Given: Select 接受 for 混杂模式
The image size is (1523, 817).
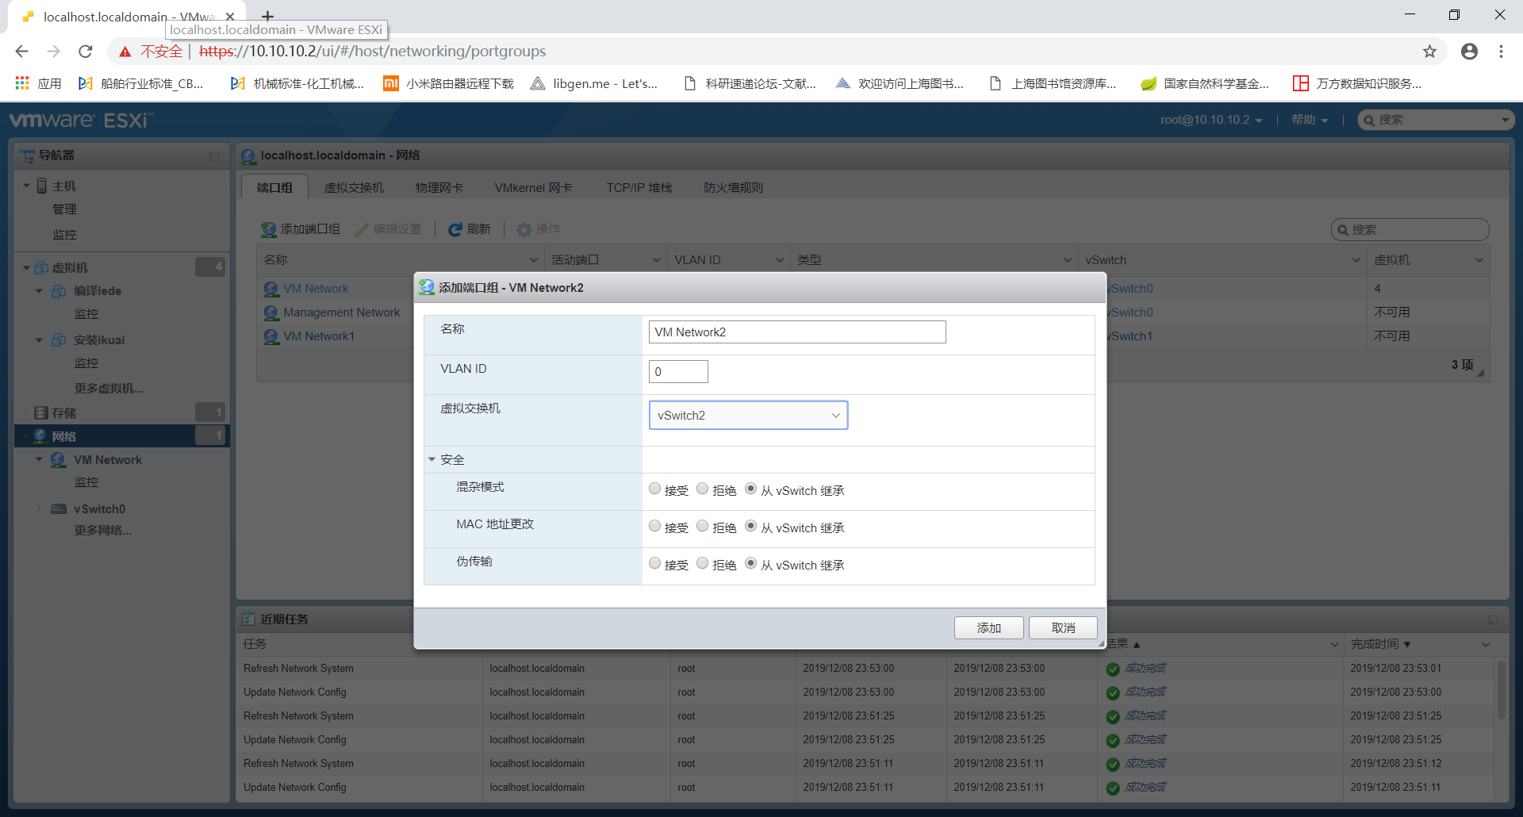Looking at the screenshot, I should click(654, 489).
